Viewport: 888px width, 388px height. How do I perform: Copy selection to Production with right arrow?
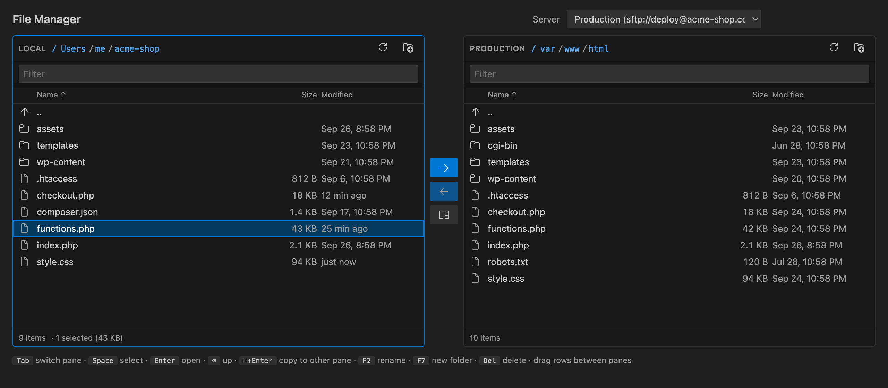(444, 168)
